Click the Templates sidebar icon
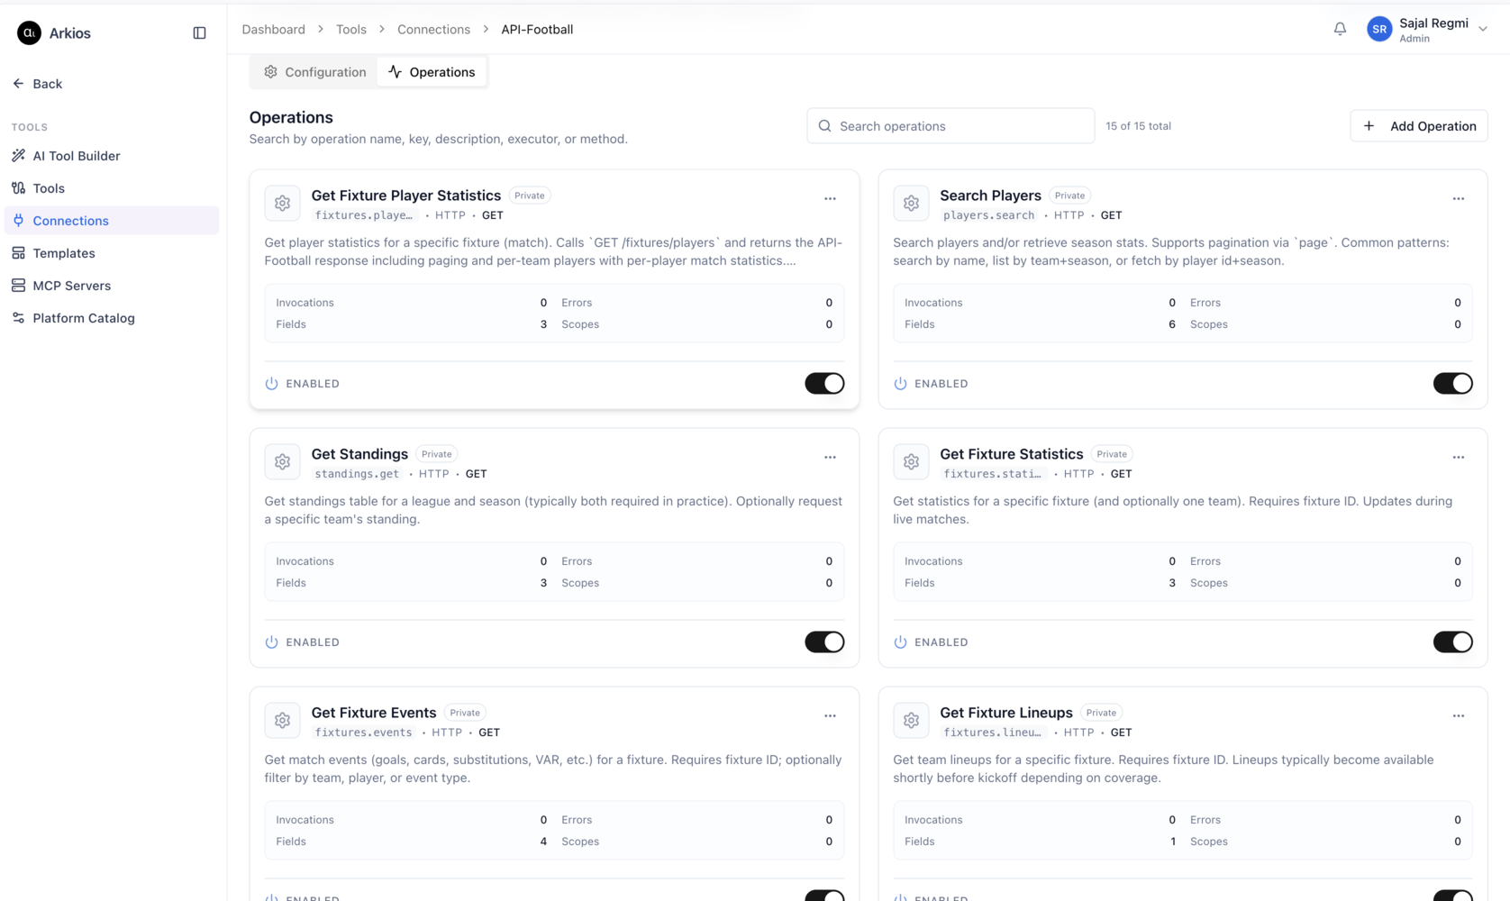The image size is (1510, 901). tap(18, 253)
